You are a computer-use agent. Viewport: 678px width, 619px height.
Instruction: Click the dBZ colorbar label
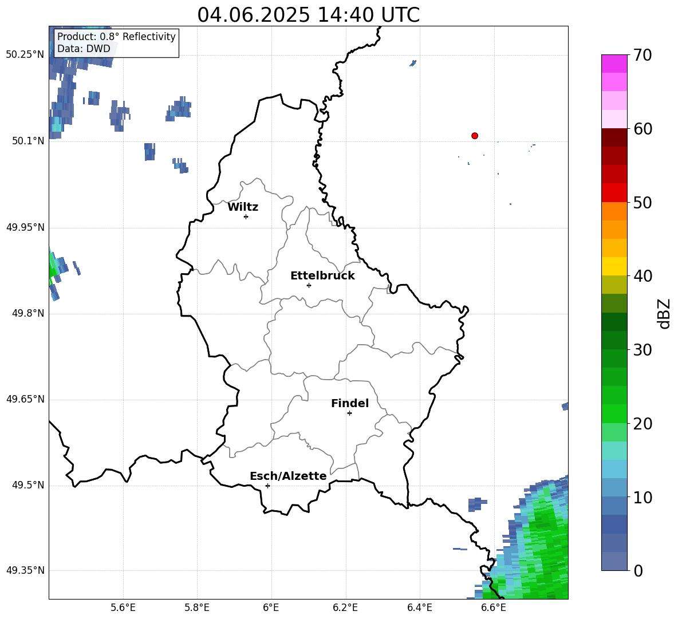(x=664, y=314)
